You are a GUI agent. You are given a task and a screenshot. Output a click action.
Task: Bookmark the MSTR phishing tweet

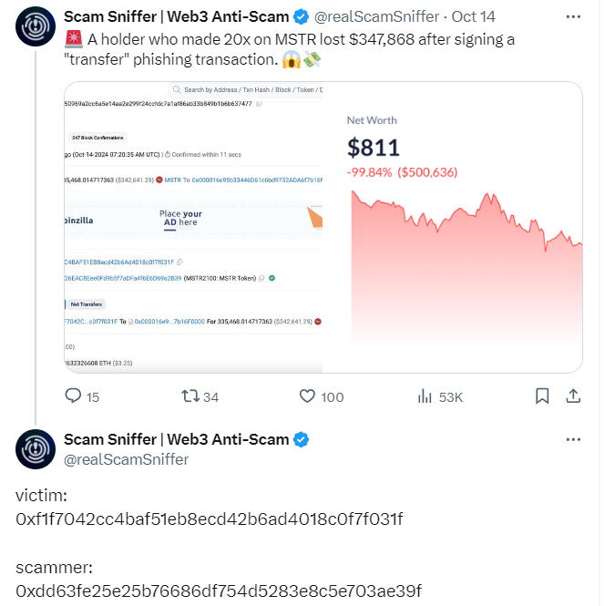542,396
